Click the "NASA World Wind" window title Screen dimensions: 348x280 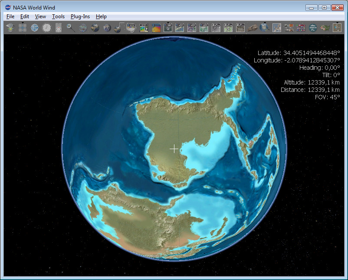click(x=34, y=7)
